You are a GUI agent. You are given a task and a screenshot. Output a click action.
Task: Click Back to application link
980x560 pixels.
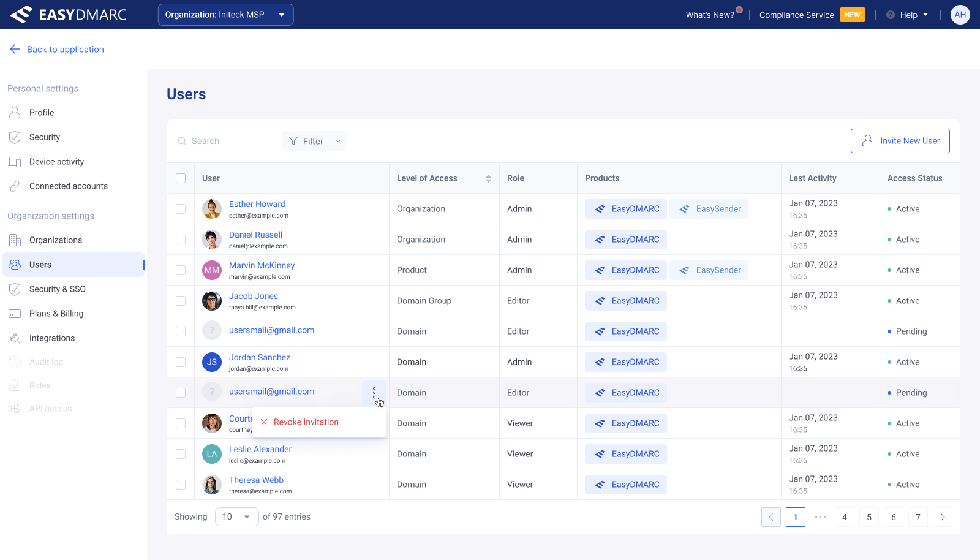57,49
